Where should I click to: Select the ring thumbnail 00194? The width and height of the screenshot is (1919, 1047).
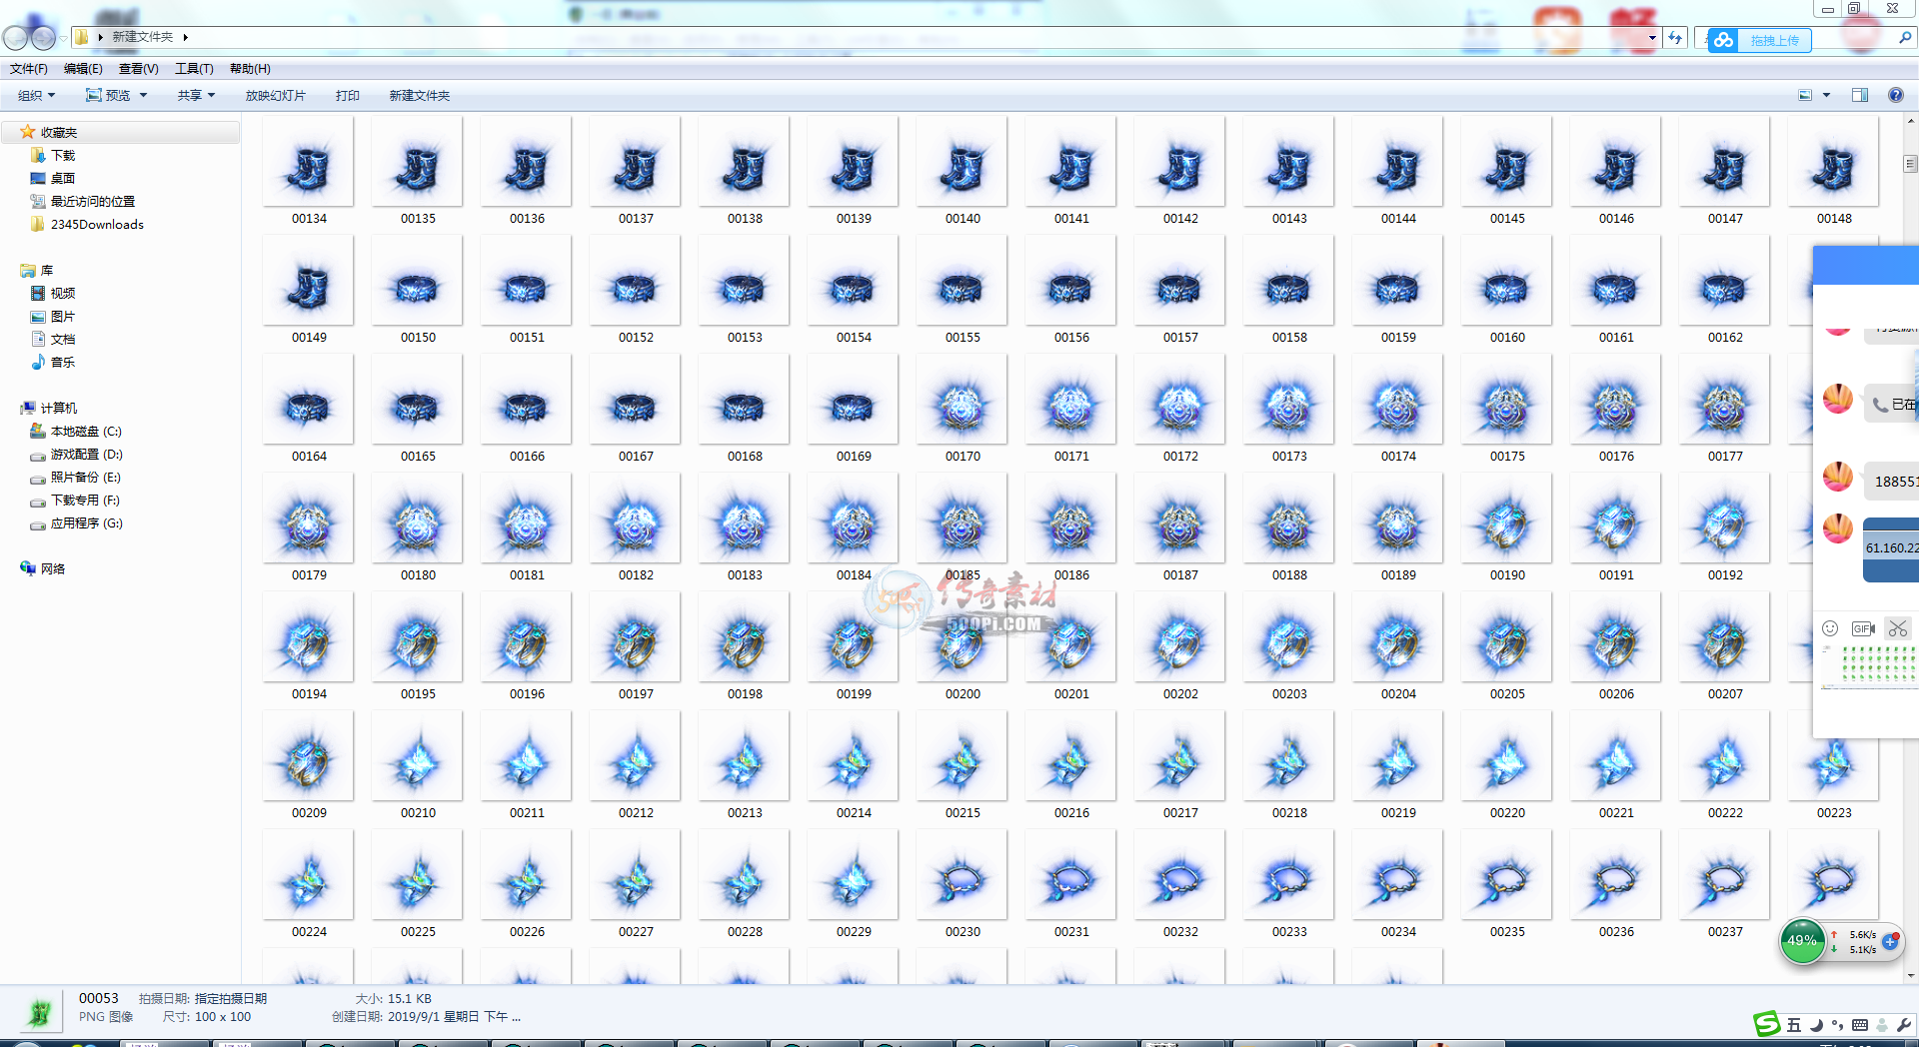point(308,639)
